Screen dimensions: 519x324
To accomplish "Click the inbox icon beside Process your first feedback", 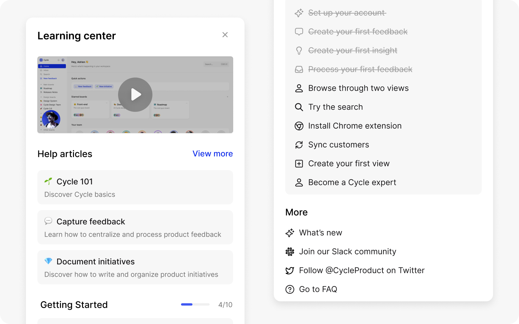I will (299, 69).
